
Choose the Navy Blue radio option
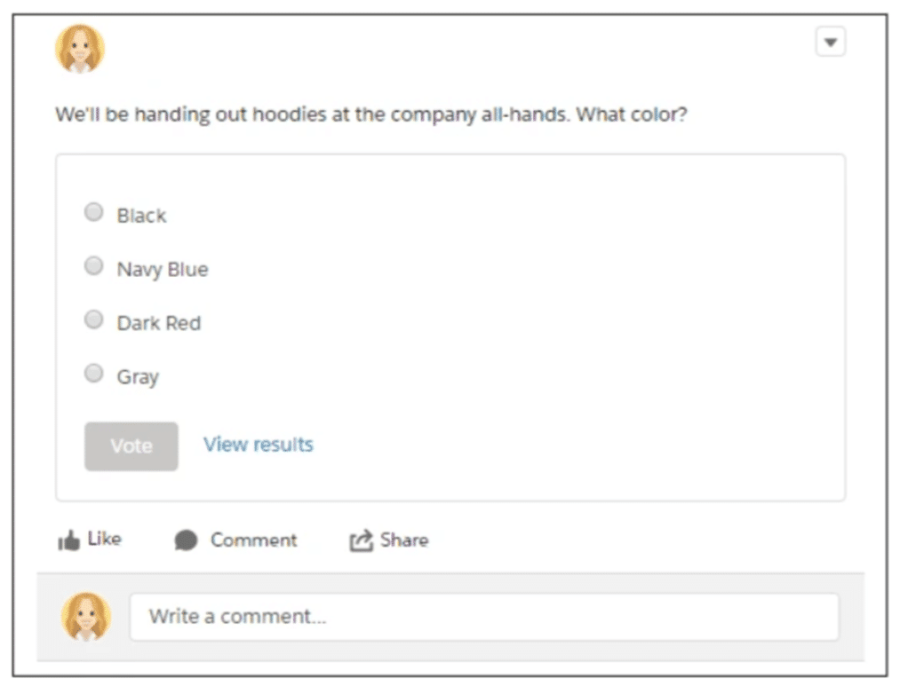point(93,266)
